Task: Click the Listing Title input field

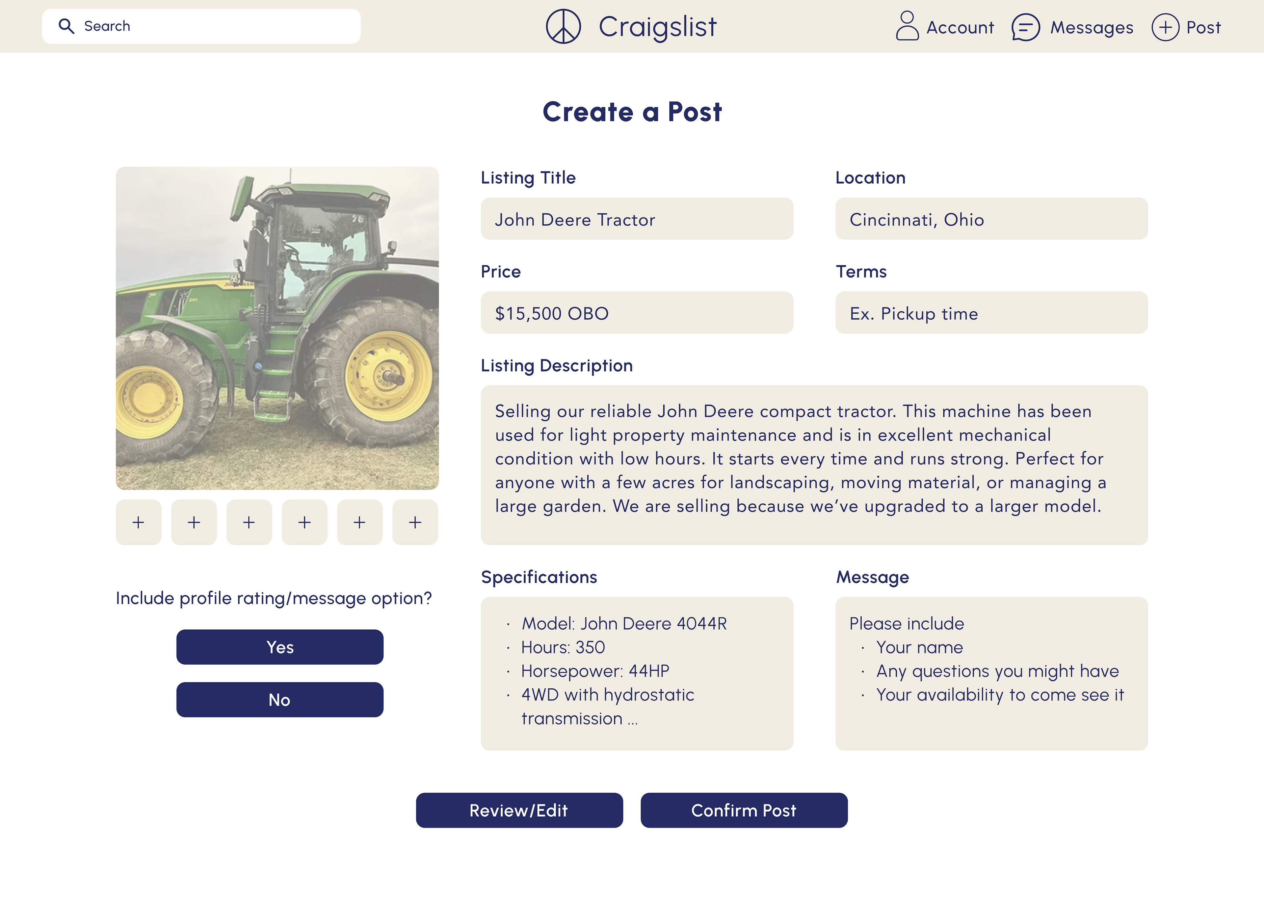Action: [636, 219]
